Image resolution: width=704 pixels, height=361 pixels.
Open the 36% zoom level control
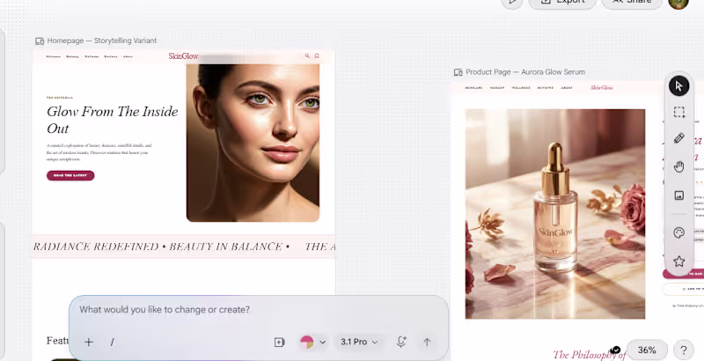pos(647,350)
